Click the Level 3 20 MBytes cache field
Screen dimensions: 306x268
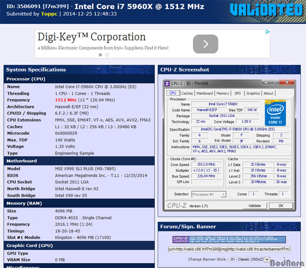tap(258, 182)
